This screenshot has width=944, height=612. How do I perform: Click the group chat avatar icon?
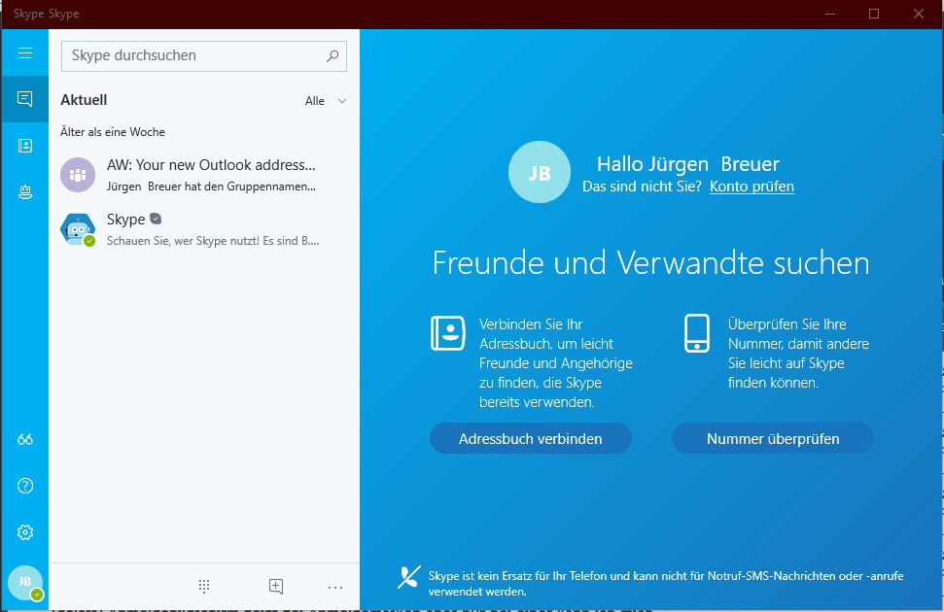point(78,175)
